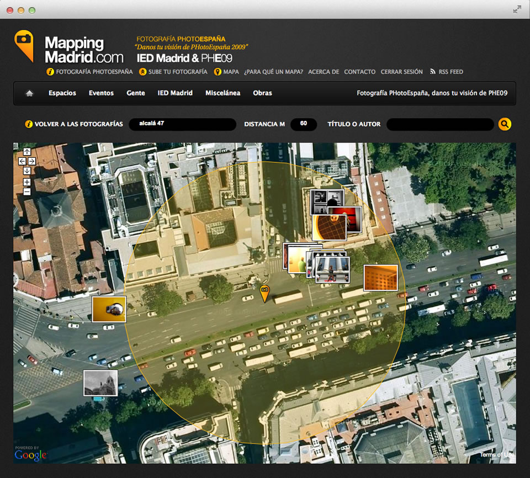Open the IED Madrid category
The width and height of the screenshot is (530, 478).
pos(175,93)
